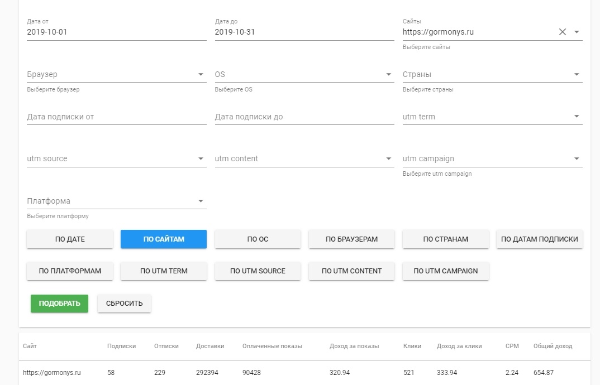Group report with ПО ДАТЕ button

(70, 239)
